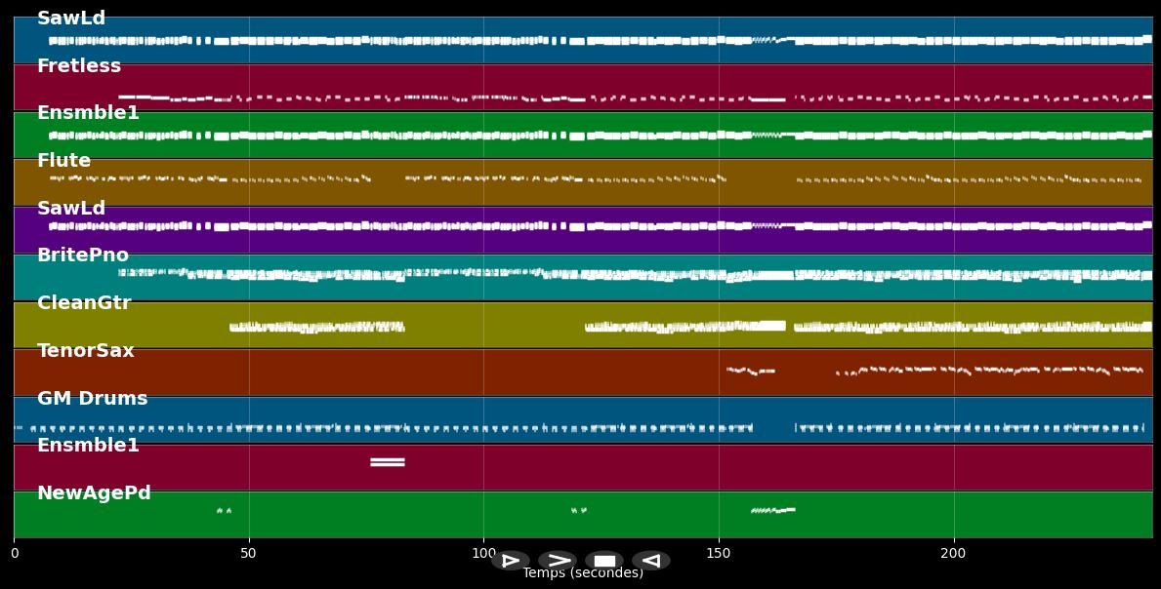The image size is (1161, 589).
Task: Click the first TenorSax note cluster
Action: tap(750, 371)
